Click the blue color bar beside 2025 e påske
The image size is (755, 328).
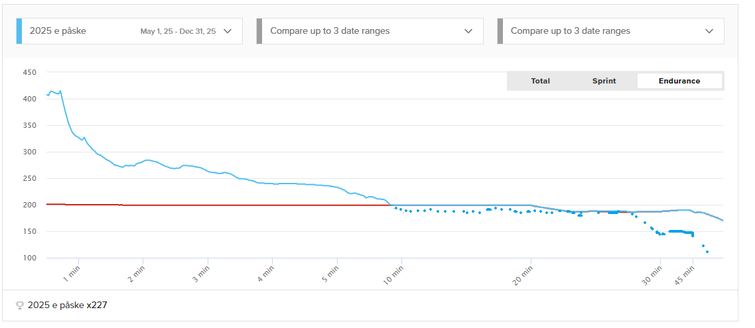[x=19, y=31]
